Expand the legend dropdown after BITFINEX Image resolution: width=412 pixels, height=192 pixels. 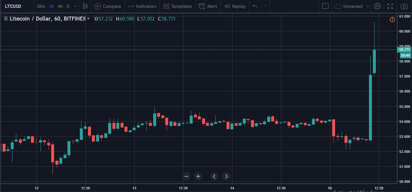tap(88, 19)
